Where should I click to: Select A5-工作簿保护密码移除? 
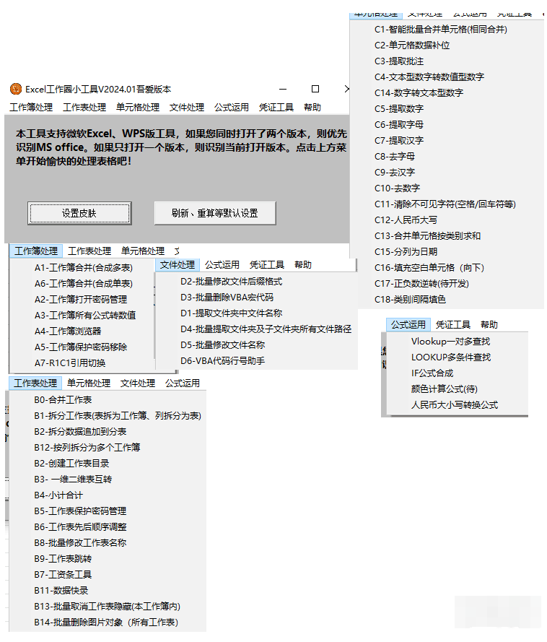[81, 347]
